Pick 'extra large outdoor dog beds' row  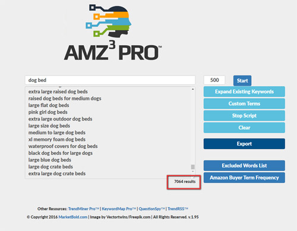60,119
